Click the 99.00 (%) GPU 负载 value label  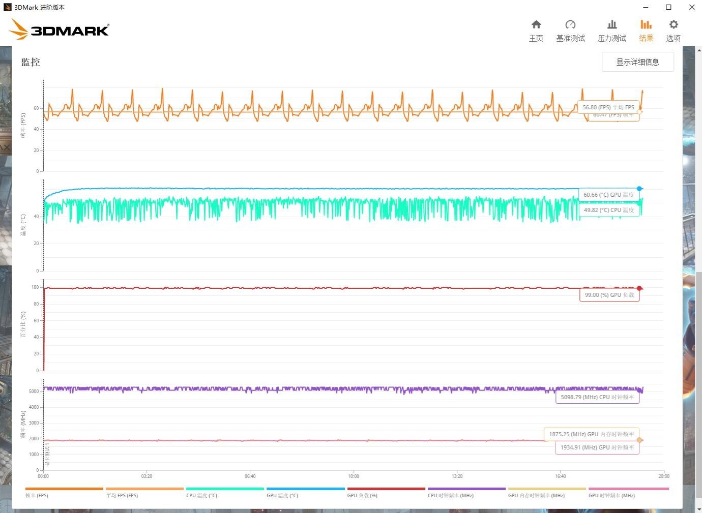pos(609,295)
